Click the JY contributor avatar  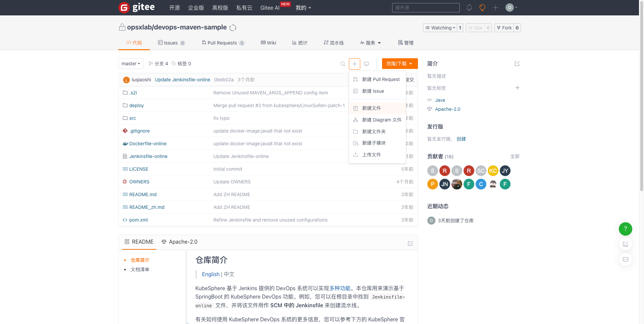[505, 171]
